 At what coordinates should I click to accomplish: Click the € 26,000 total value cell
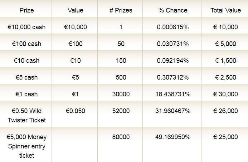tap(226, 111)
